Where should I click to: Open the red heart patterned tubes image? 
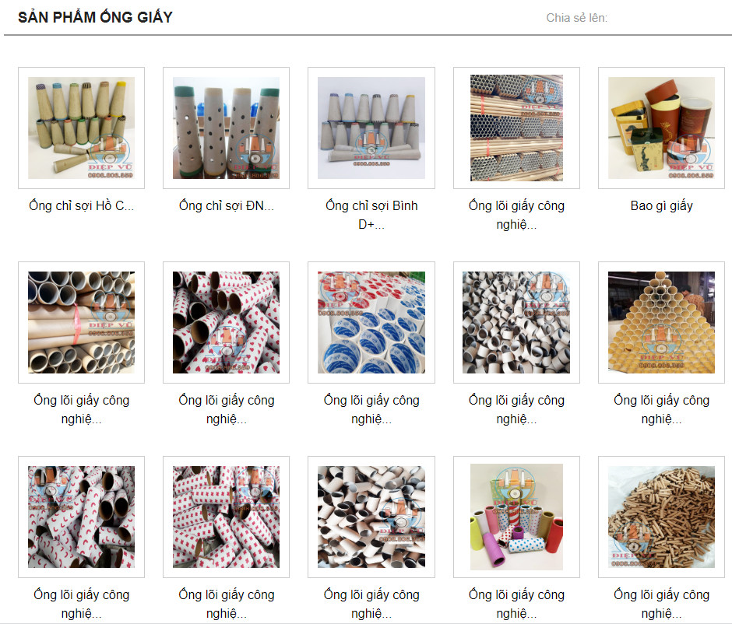[x=226, y=322]
